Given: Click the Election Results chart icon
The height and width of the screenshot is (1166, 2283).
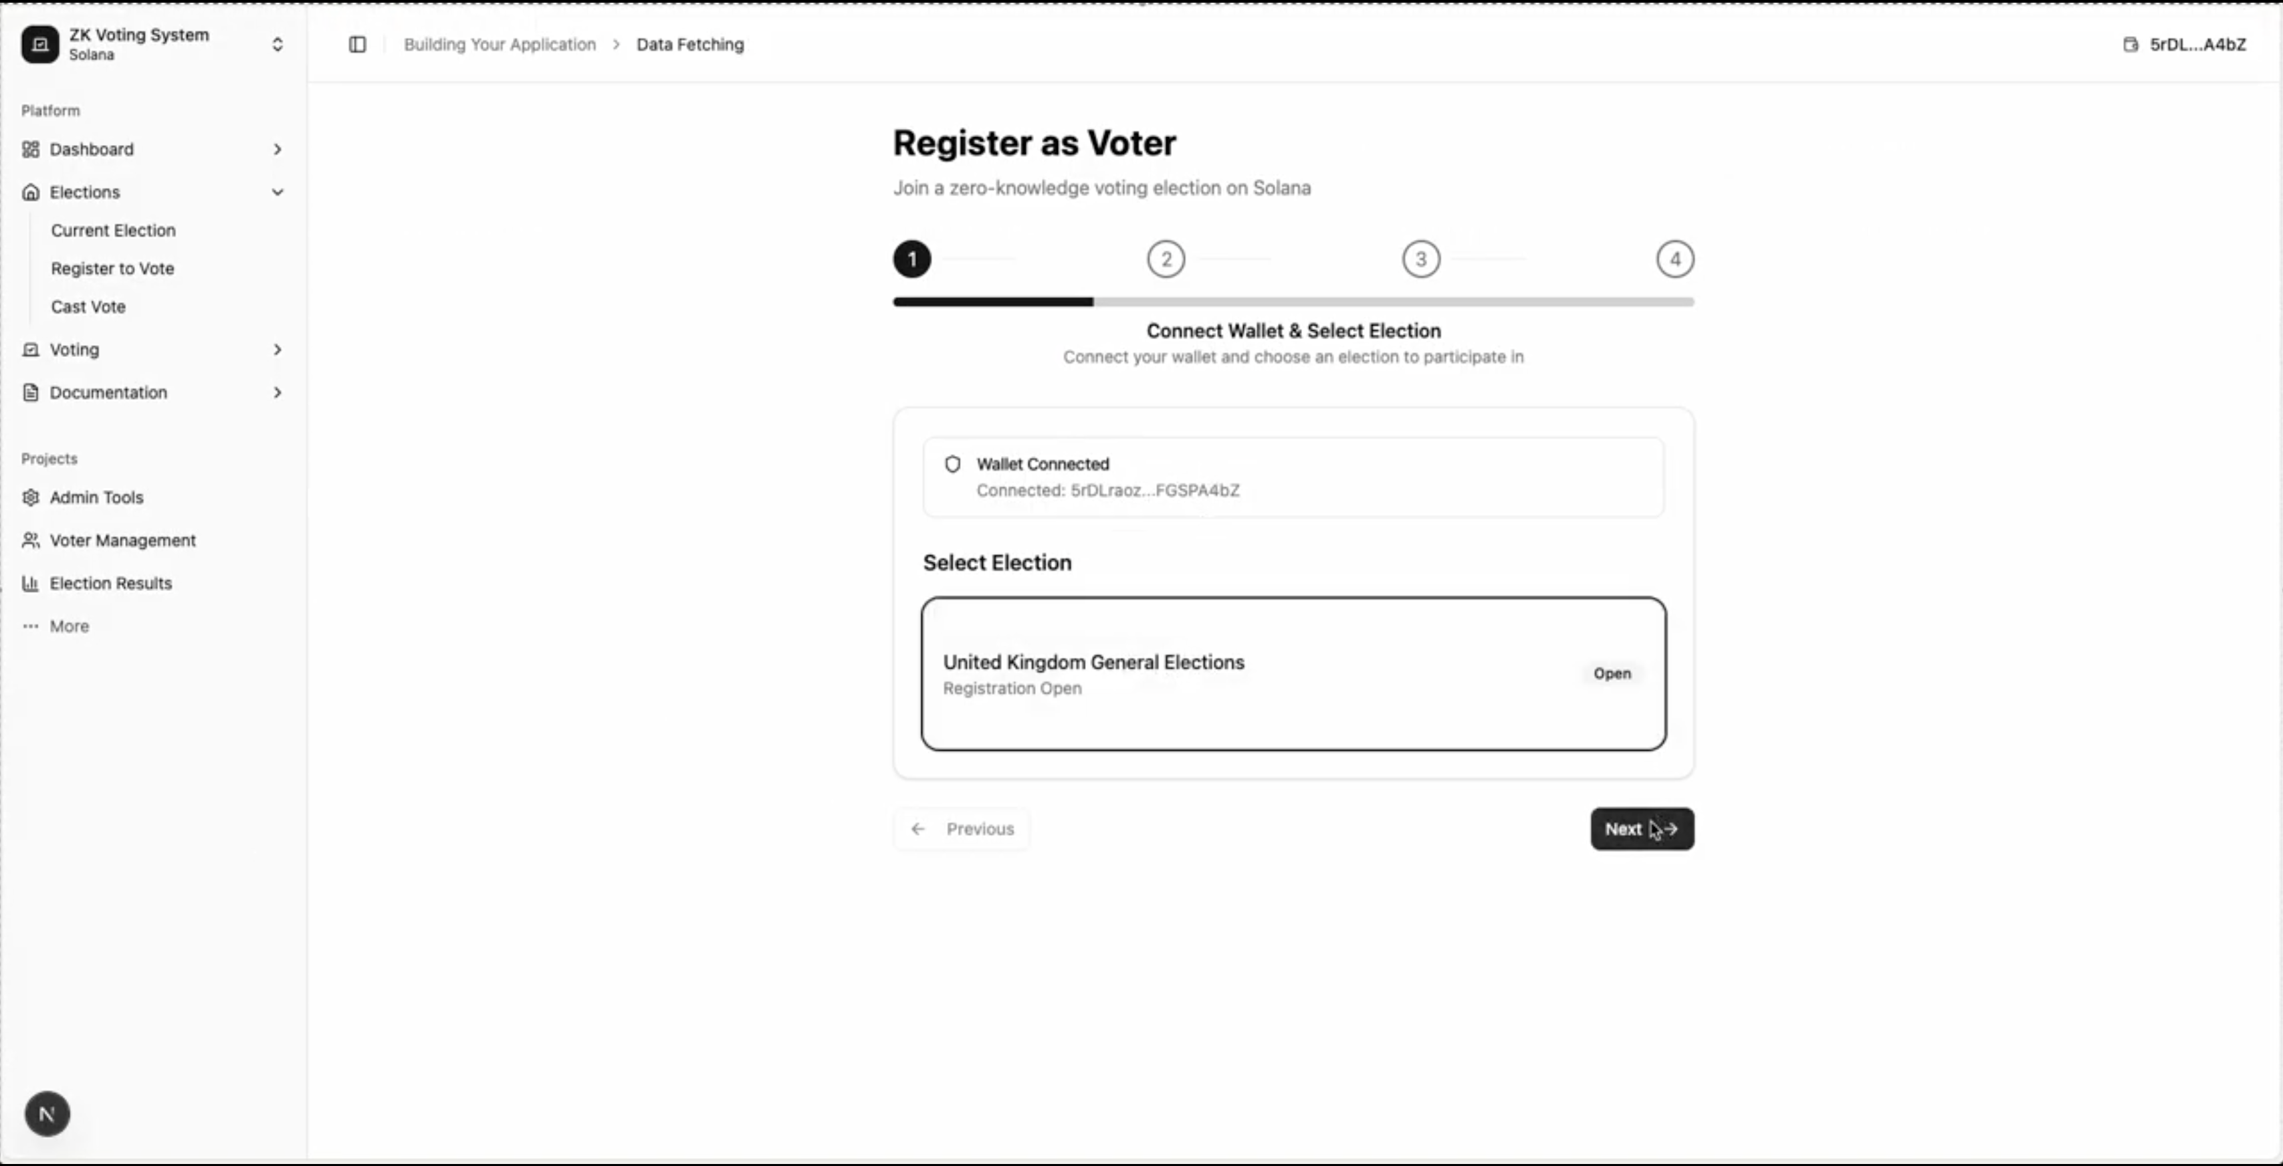Looking at the screenshot, I should (31, 583).
